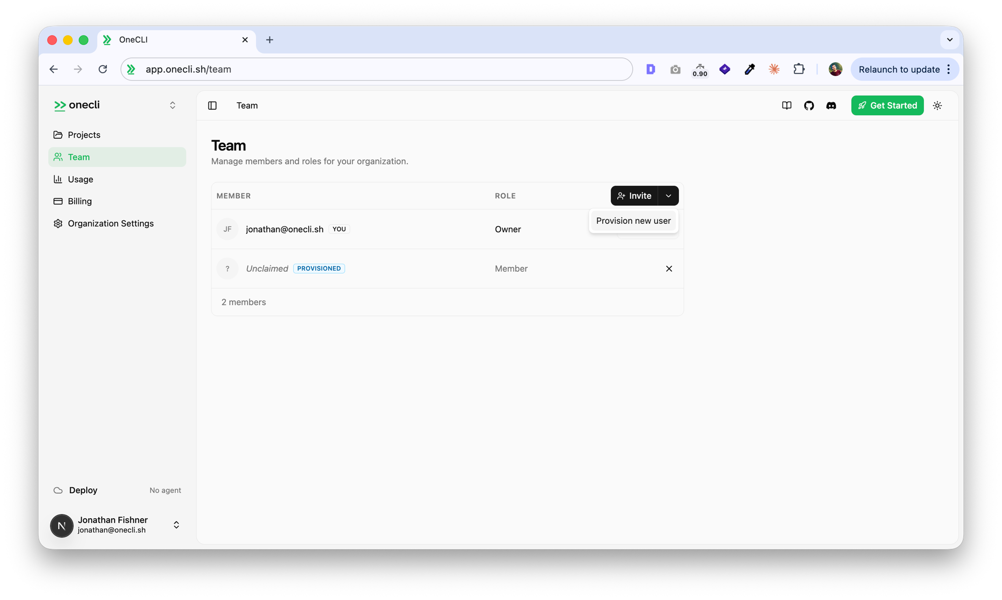Click the No agent status label
Viewport: 1002px width, 600px height.
tap(165, 490)
